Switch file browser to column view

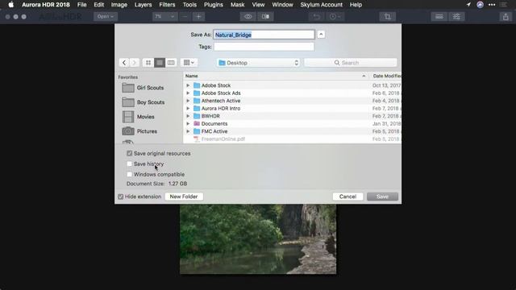pyautogui.click(x=171, y=63)
